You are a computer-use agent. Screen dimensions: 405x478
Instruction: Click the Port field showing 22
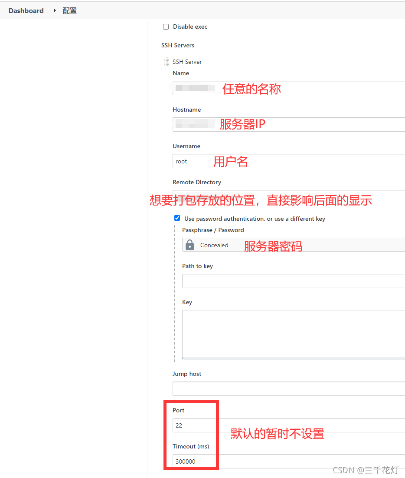click(288, 425)
